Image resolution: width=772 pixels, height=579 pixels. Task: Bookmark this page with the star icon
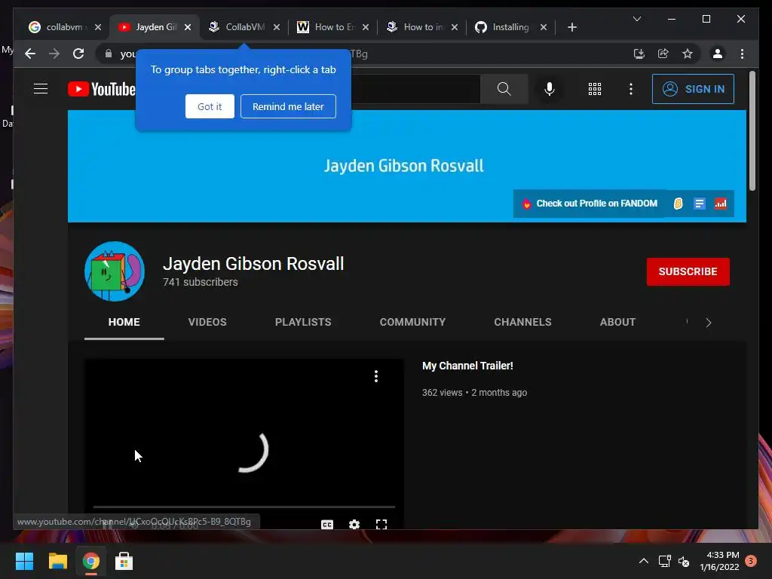click(688, 54)
